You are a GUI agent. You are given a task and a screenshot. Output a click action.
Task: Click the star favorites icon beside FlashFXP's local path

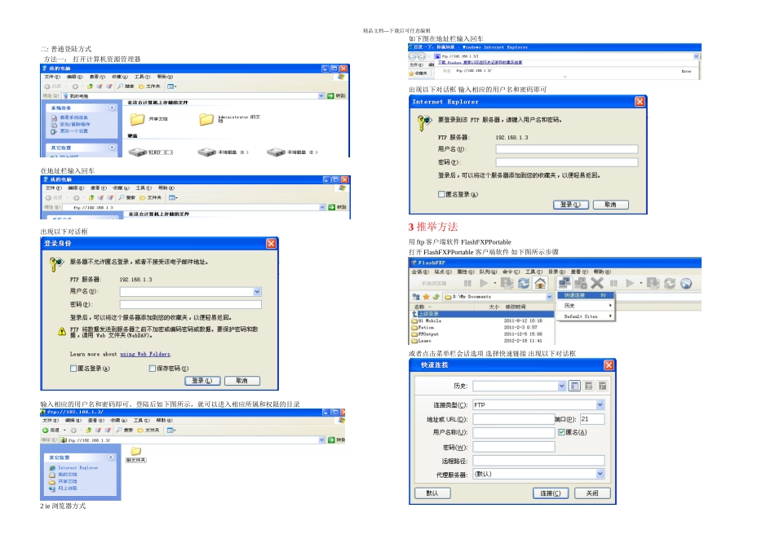pos(426,297)
